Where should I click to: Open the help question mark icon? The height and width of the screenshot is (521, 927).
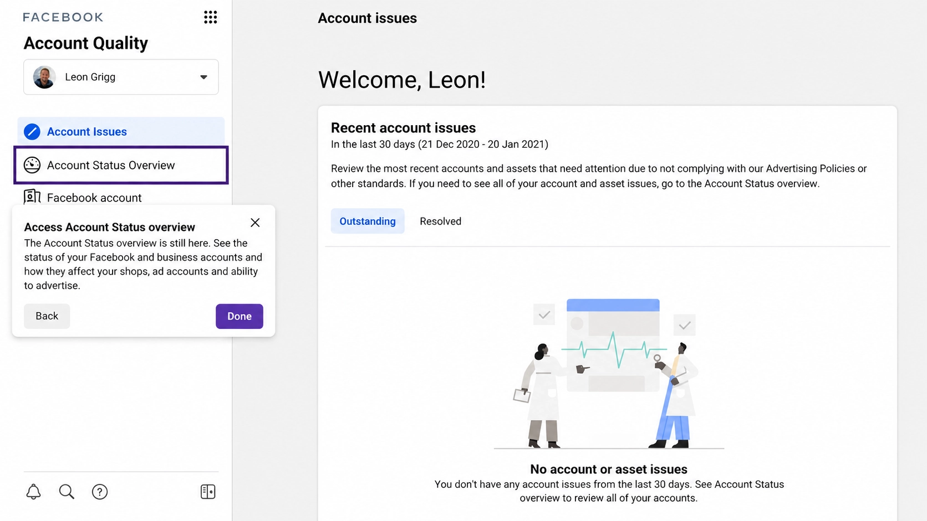tap(100, 492)
